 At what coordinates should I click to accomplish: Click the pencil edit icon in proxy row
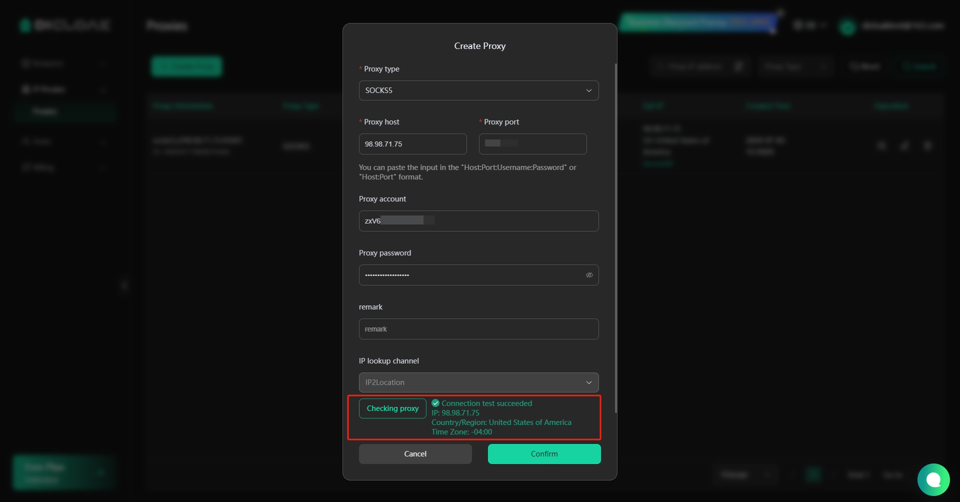click(904, 146)
